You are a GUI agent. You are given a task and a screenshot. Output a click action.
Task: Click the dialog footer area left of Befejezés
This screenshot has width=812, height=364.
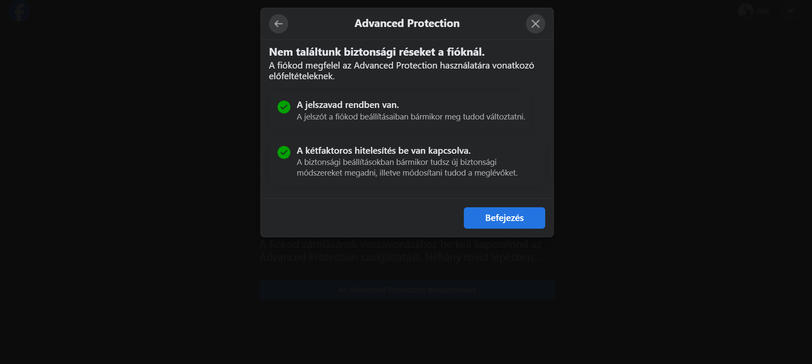pyautogui.click(x=360, y=218)
